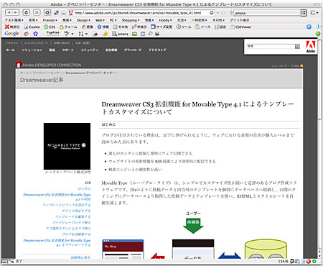
Task: Open the PC bookmark folder
Action: pyautogui.click(x=113, y=20)
